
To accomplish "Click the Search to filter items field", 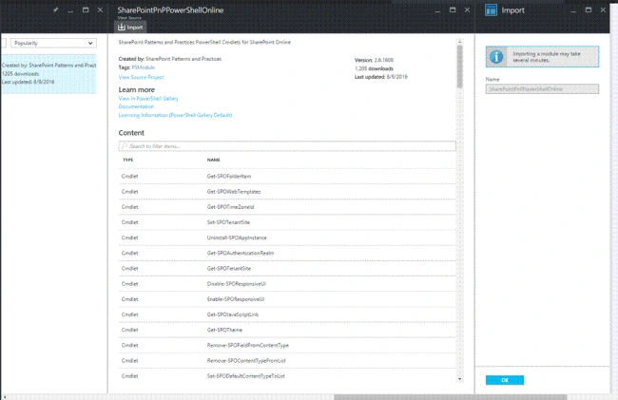I will (287, 146).
